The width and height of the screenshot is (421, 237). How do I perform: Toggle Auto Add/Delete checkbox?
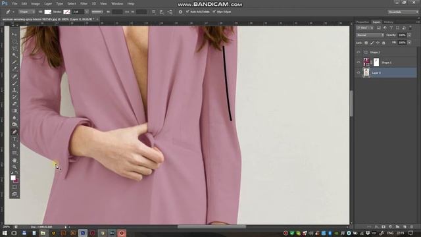[x=187, y=12]
